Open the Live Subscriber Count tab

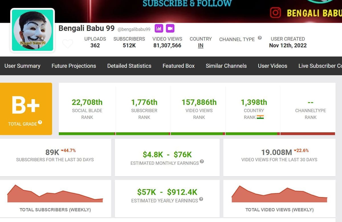pos(320,66)
